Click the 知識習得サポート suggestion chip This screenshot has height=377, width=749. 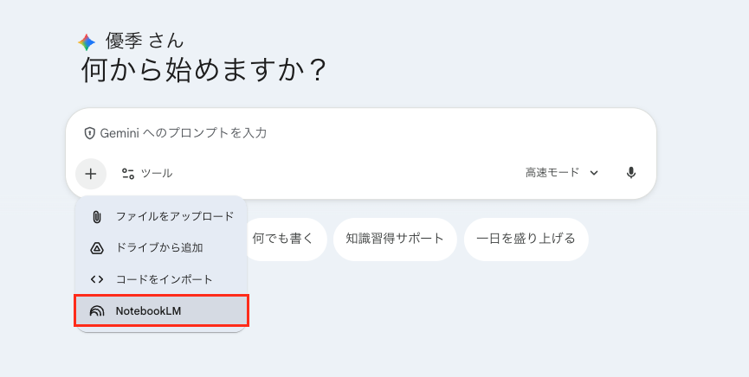pyautogui.click(x=395, y=239)
